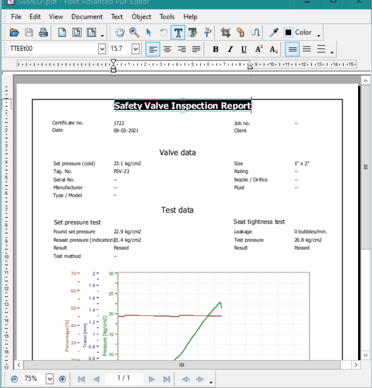Go to the last page
The height and width of the screenshot is (388, 372).
[166, 379]
